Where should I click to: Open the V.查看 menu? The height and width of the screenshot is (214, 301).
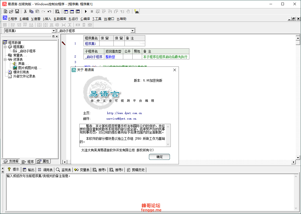(36, 19)
